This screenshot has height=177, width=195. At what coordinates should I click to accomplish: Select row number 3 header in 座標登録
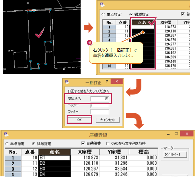coord(12,169)
